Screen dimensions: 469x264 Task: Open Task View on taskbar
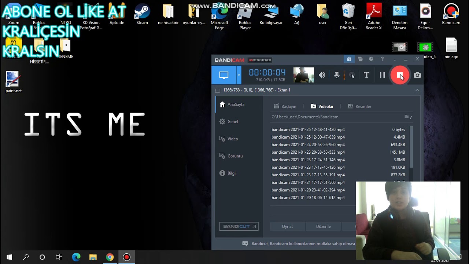pos(59,257)
